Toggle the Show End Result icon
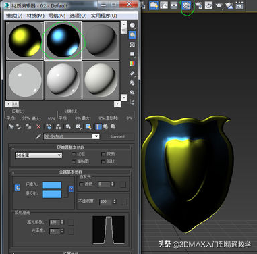 coord(98,126)
